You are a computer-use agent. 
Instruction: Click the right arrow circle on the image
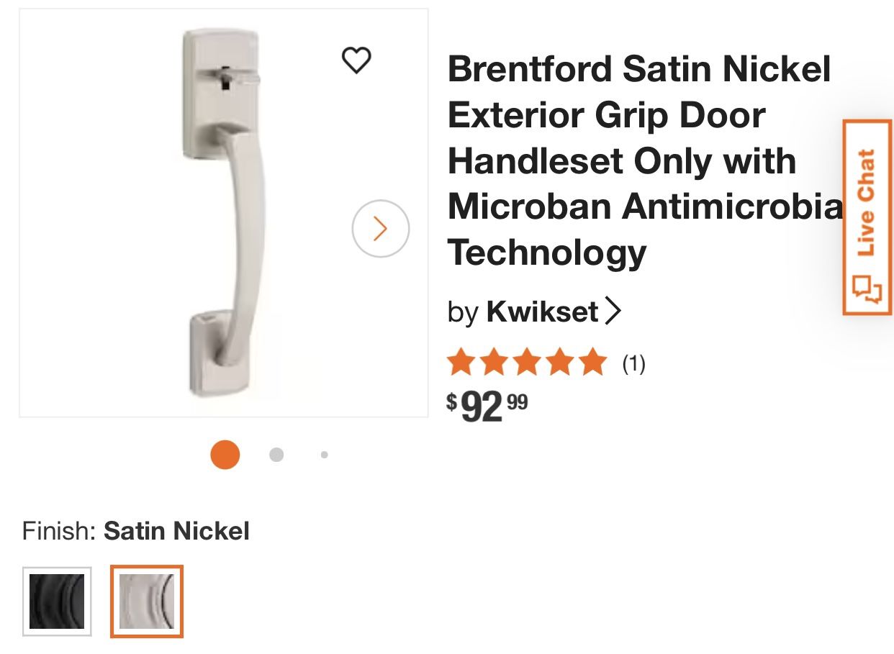[x=380, y=230]
